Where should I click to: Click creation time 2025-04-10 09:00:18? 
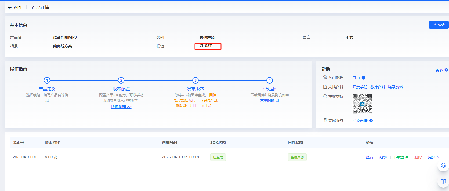(180, 157)
